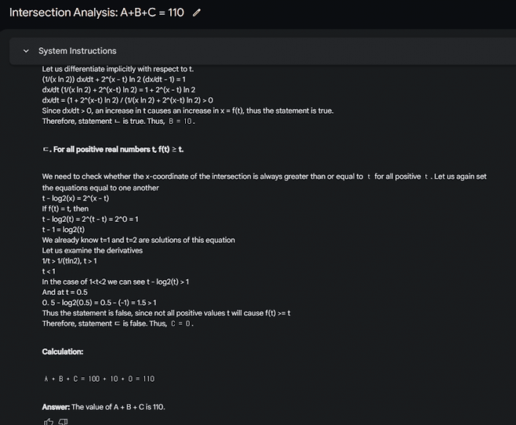Give the response a thumbs up
The width and height of the screenshot is (516, 425).
[x=49, y=421]
